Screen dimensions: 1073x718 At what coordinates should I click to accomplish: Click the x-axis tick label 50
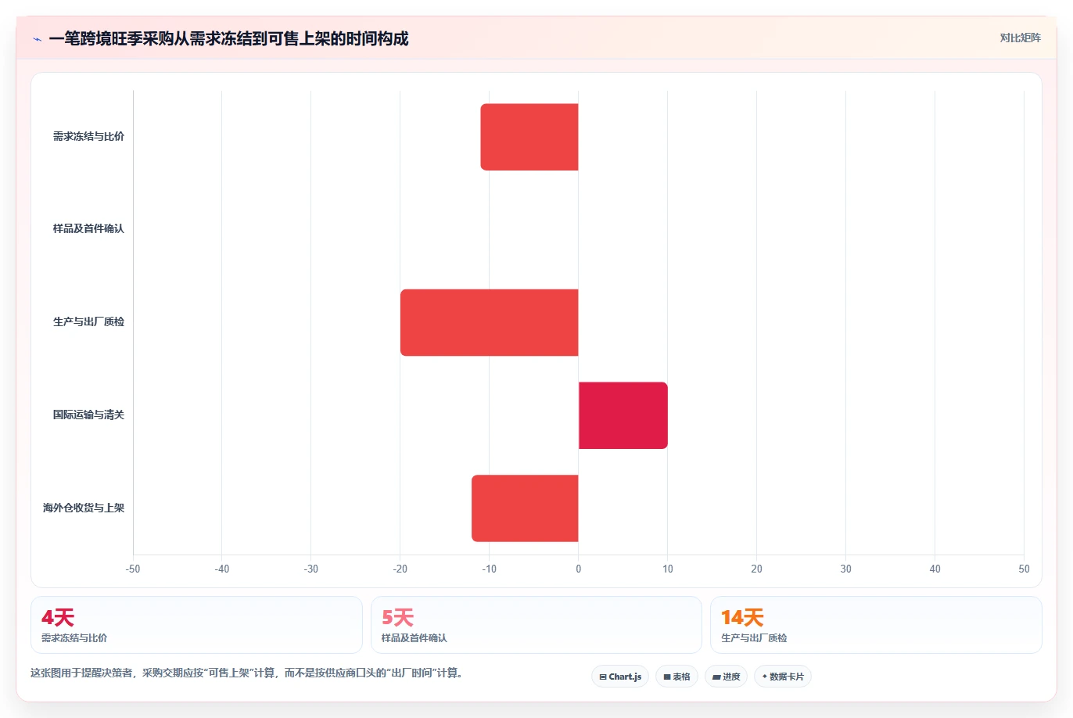click(x=1024, y=569)
